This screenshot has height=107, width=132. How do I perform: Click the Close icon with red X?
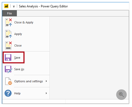point(8,45)
